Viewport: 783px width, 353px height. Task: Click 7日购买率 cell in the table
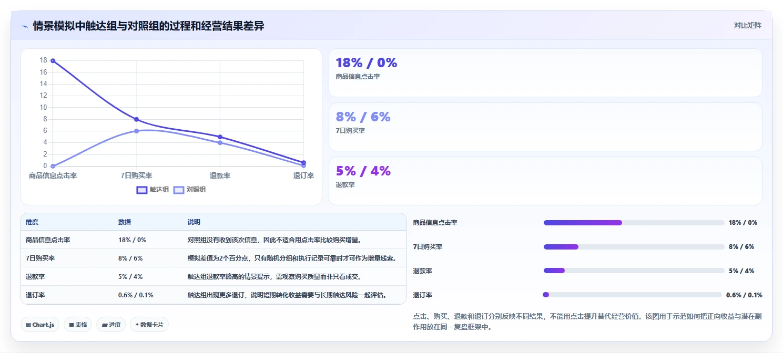(x=40, y=258)
